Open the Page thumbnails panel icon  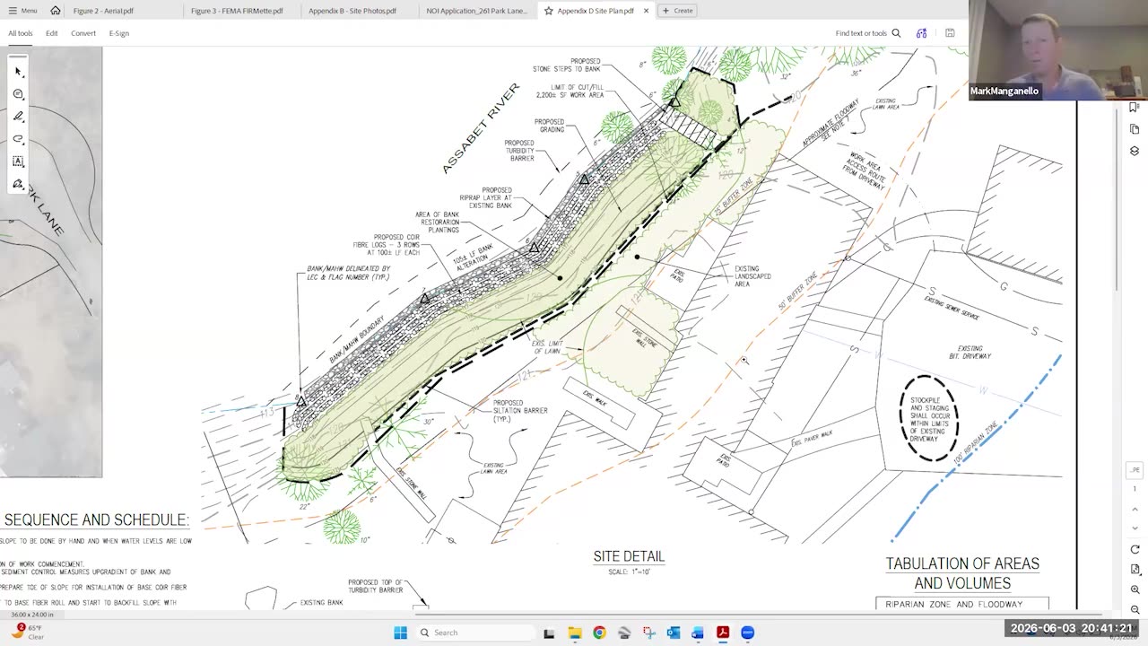click(1135, 129)
